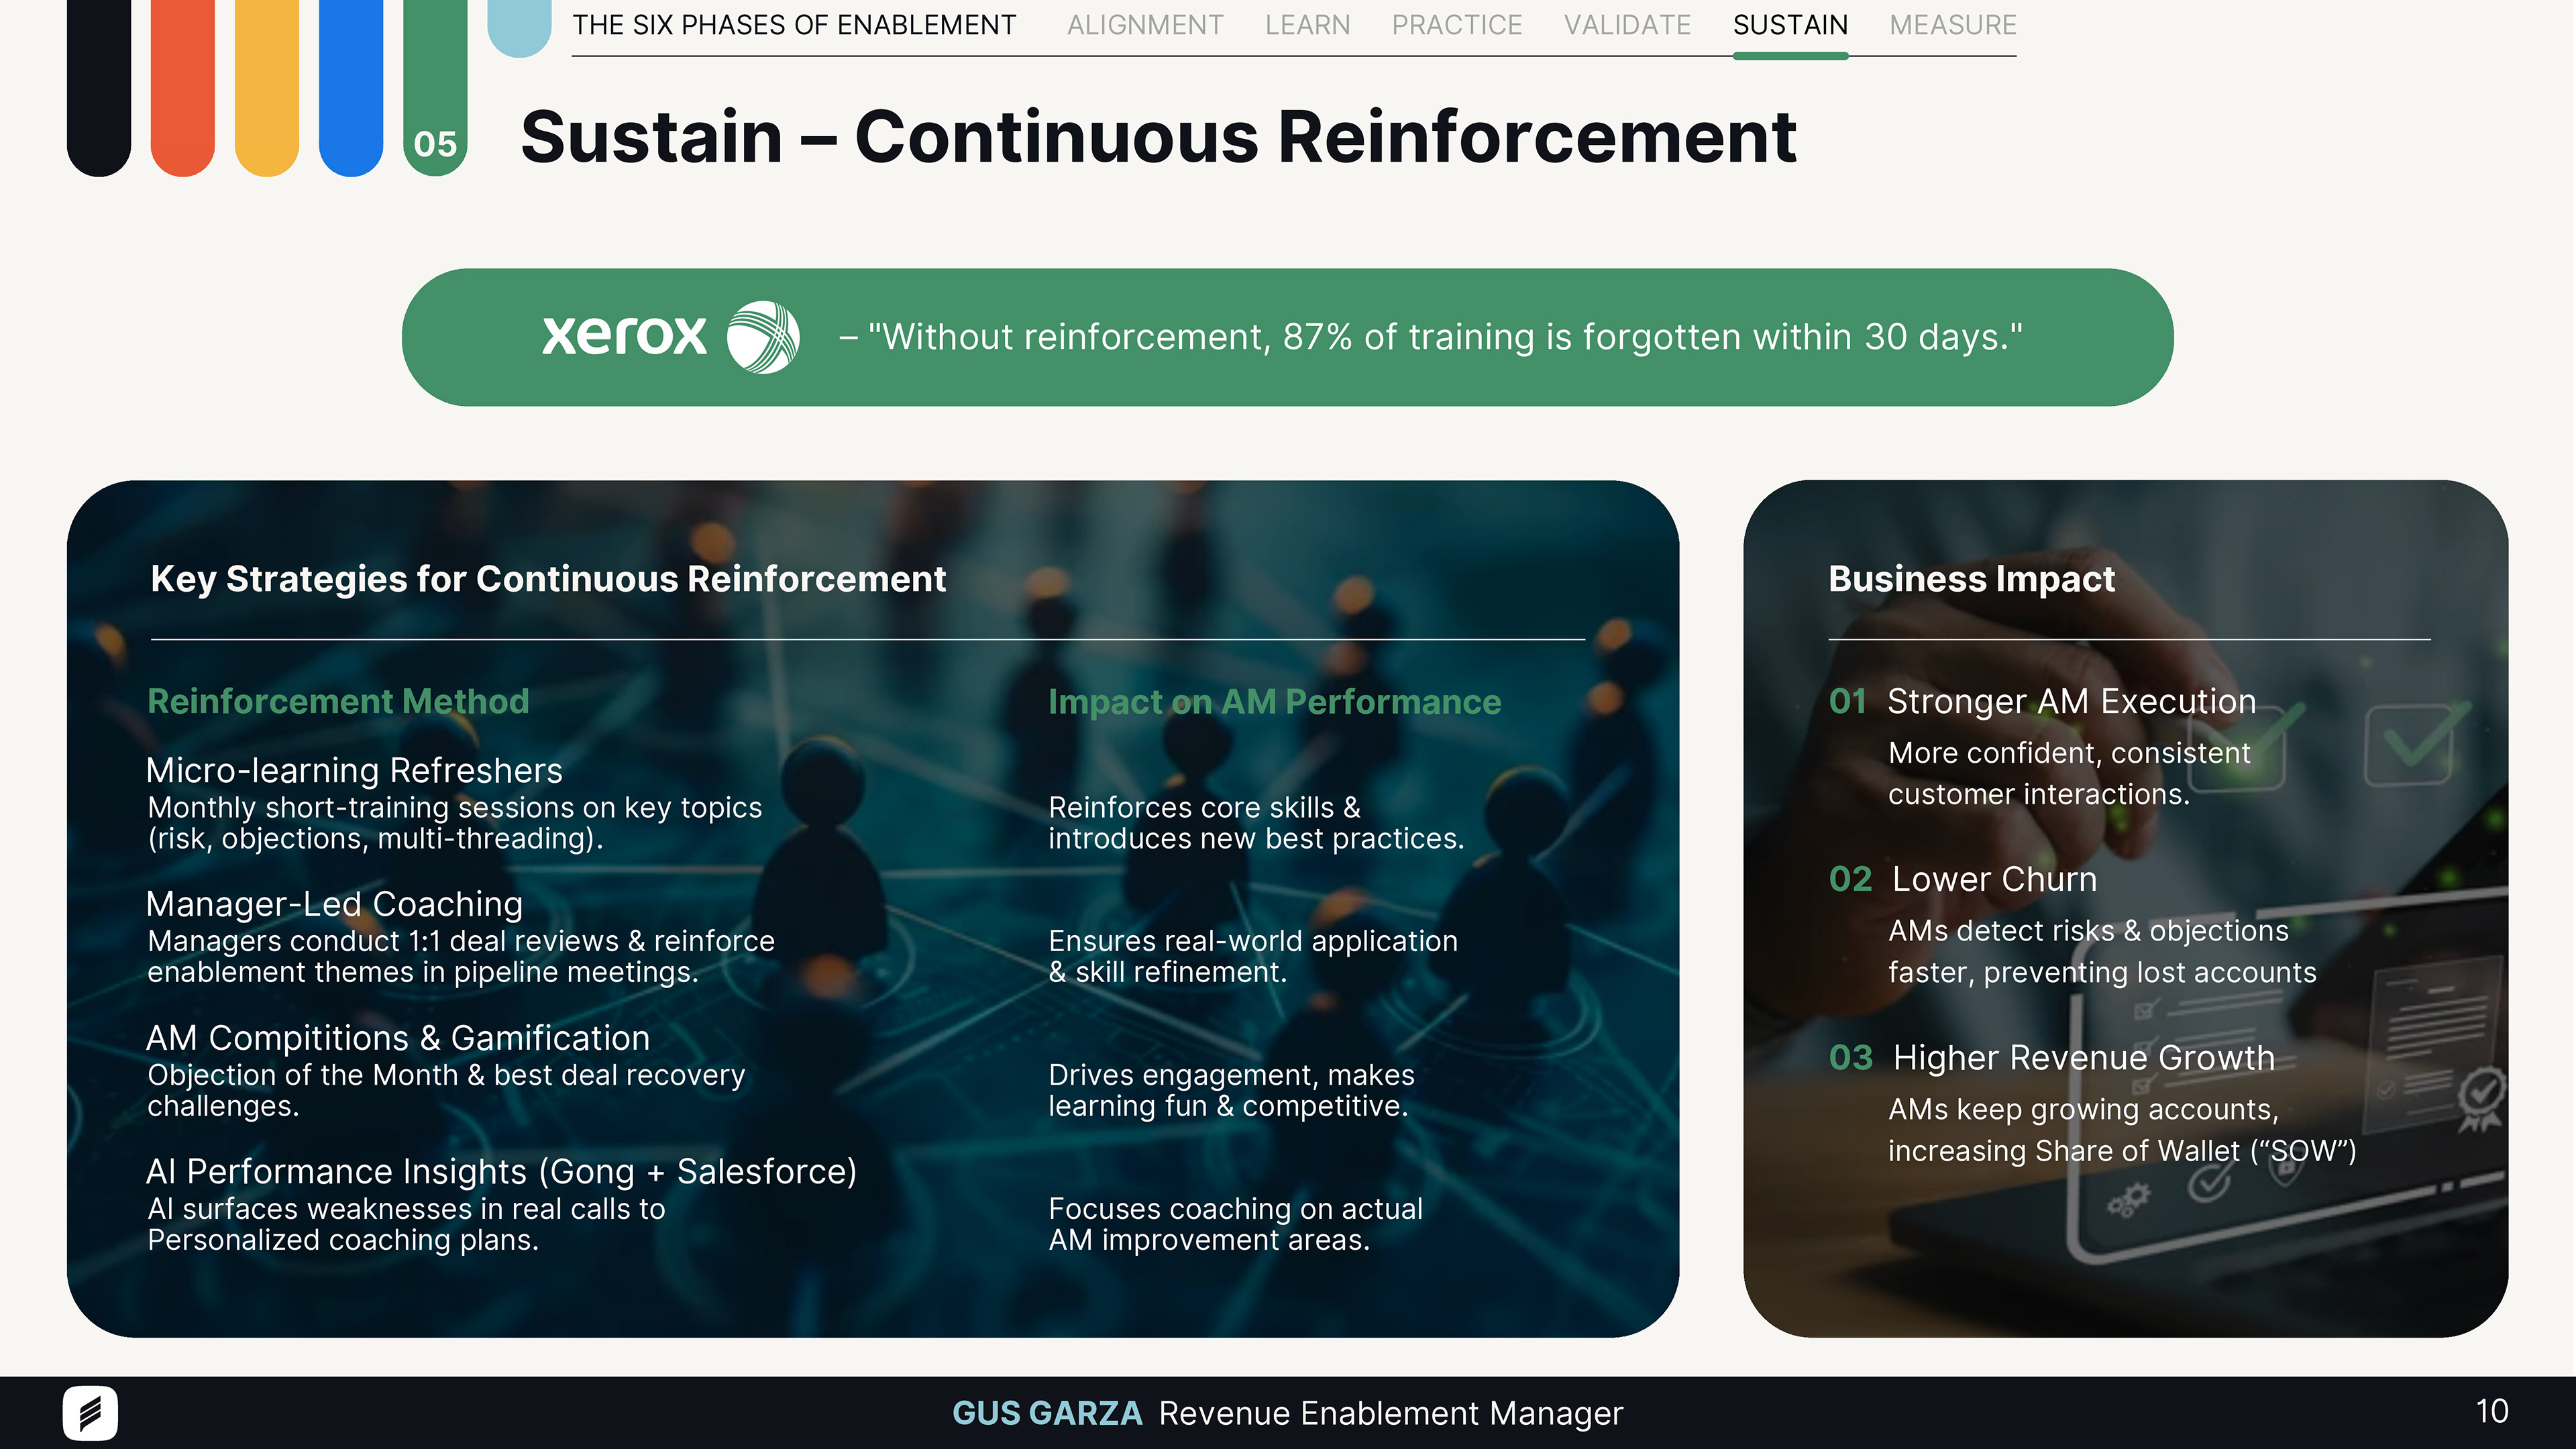Click the 'GUS GARZA' name in footer
The height and width of the screenshot is (1449, 2576).
(1046, 1413)
